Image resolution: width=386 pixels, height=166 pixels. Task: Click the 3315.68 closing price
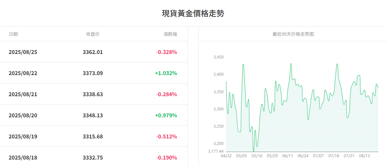click(x=93, y=136)
